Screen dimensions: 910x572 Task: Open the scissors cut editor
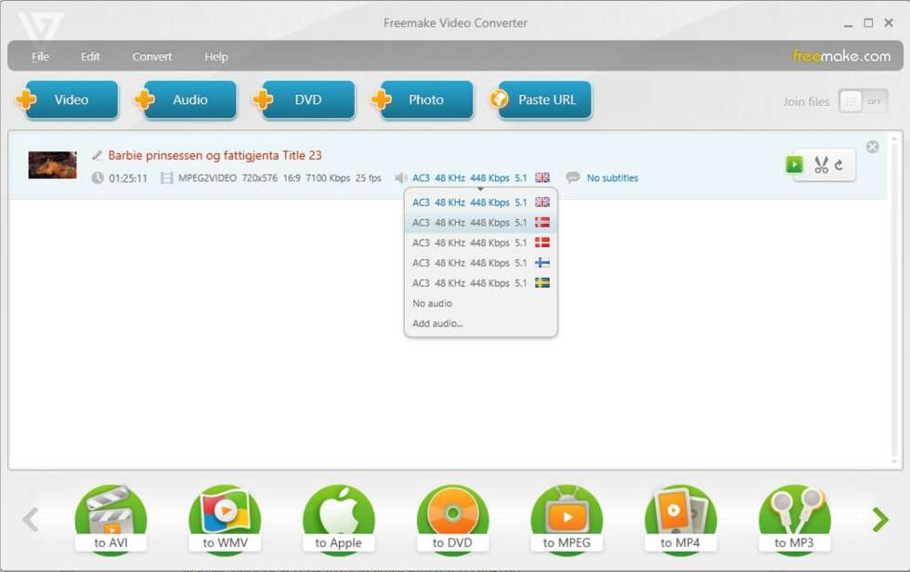821,164
